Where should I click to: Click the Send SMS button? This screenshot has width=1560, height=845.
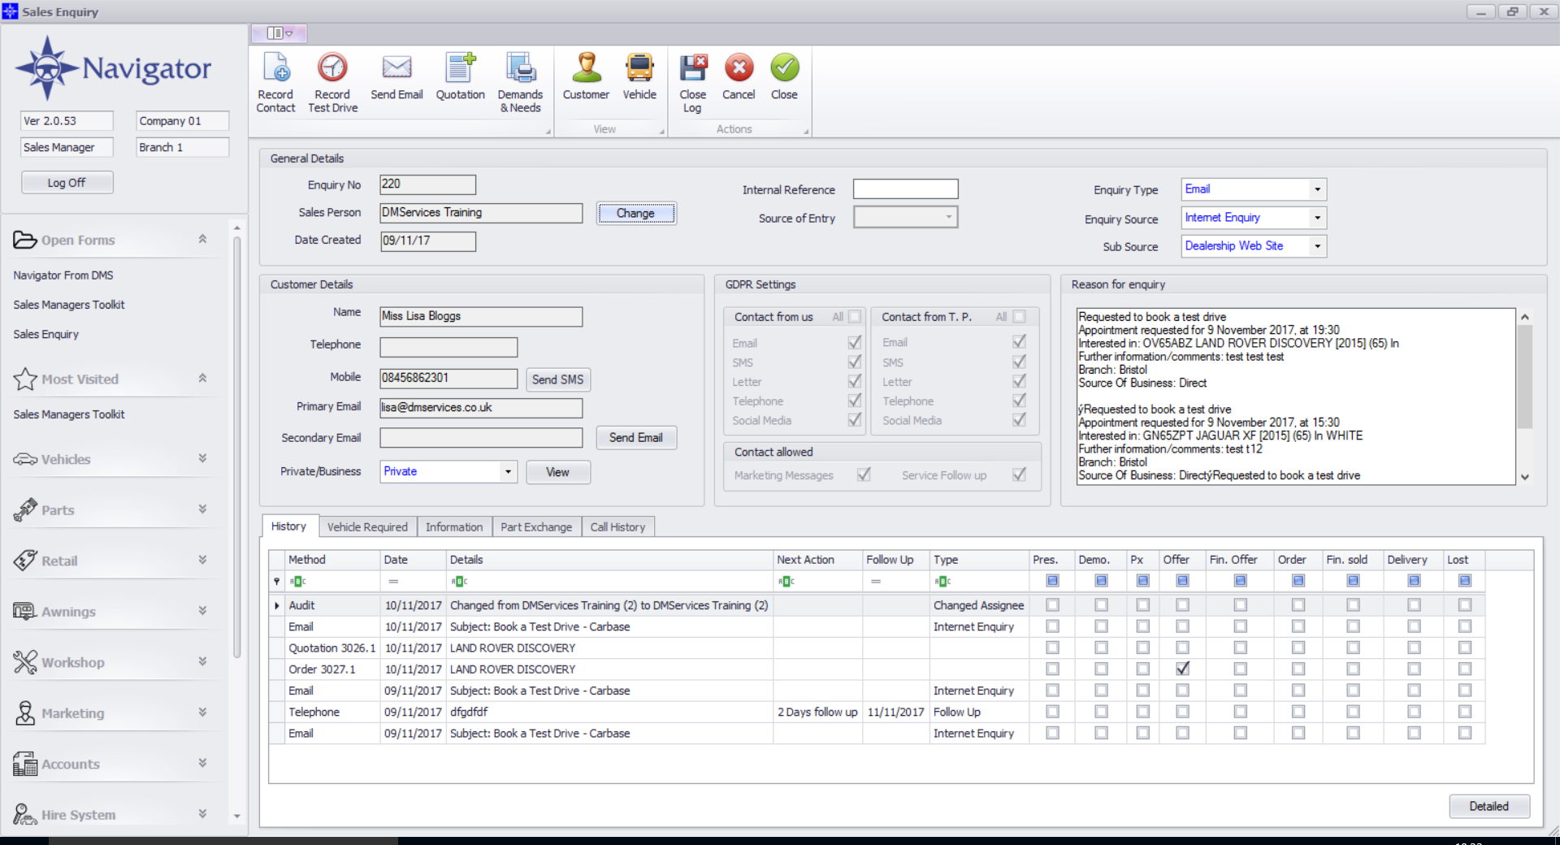[x=557, y=379]
